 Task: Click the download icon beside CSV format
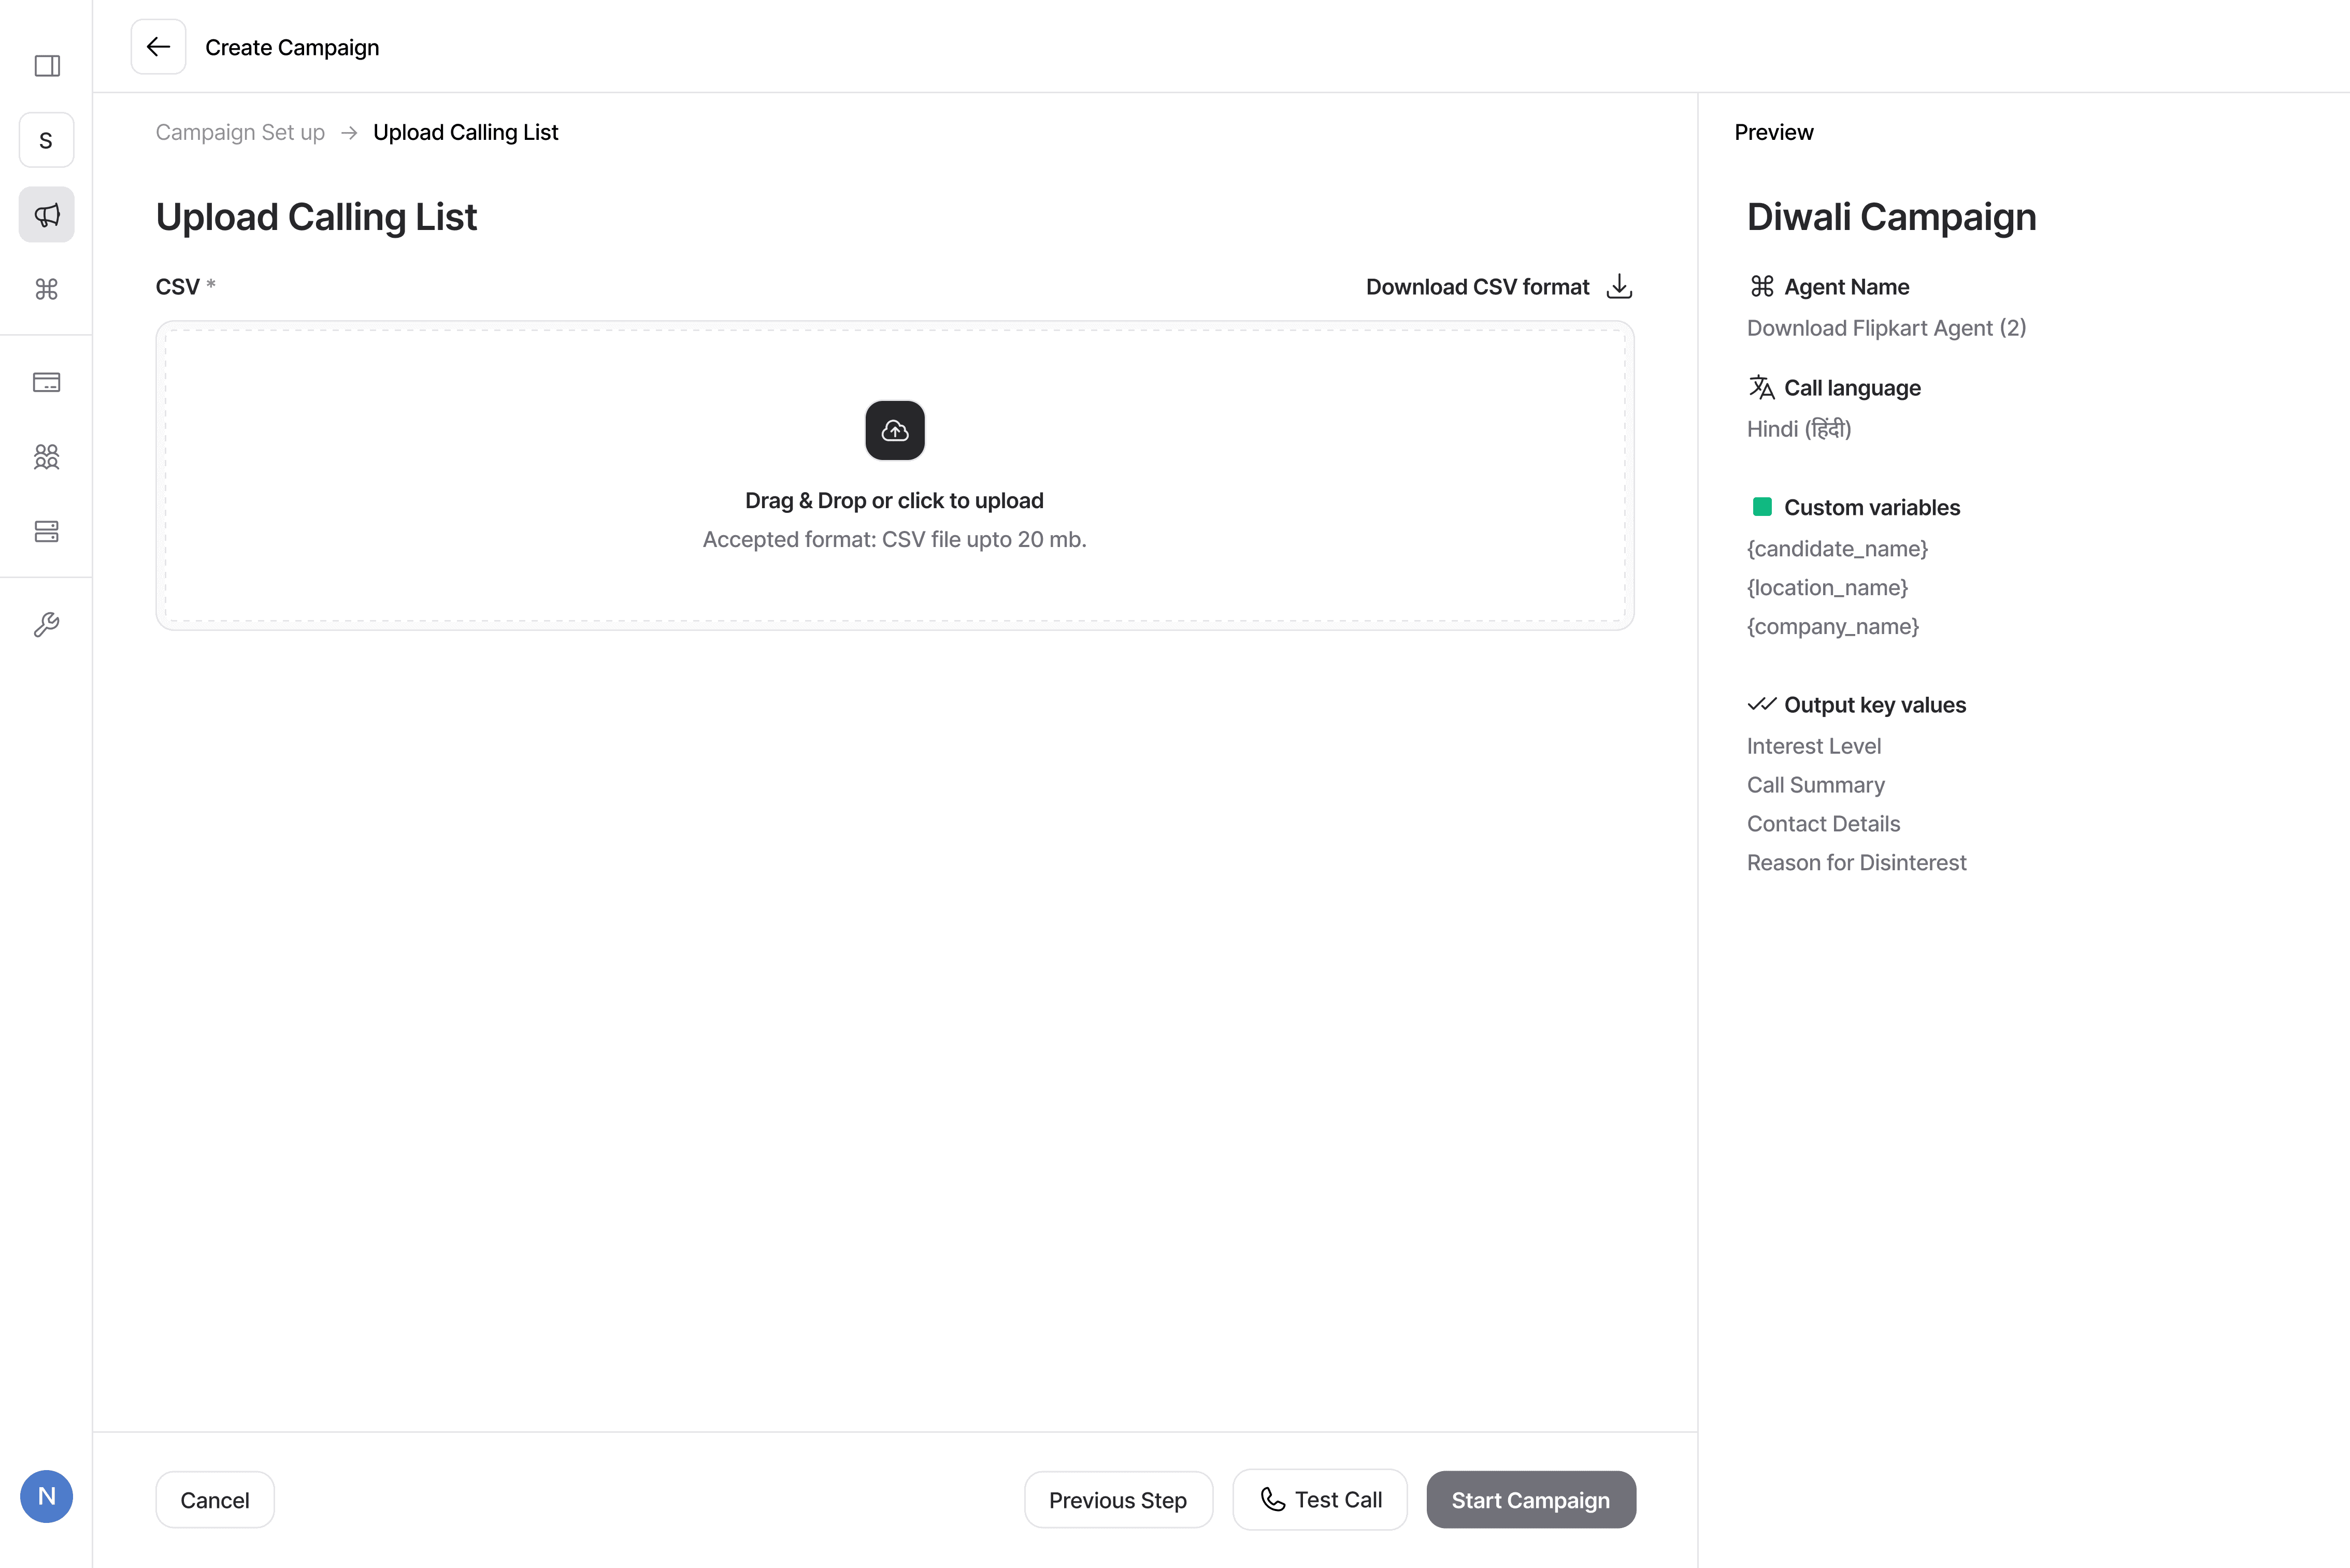[x=1619, y=287]
